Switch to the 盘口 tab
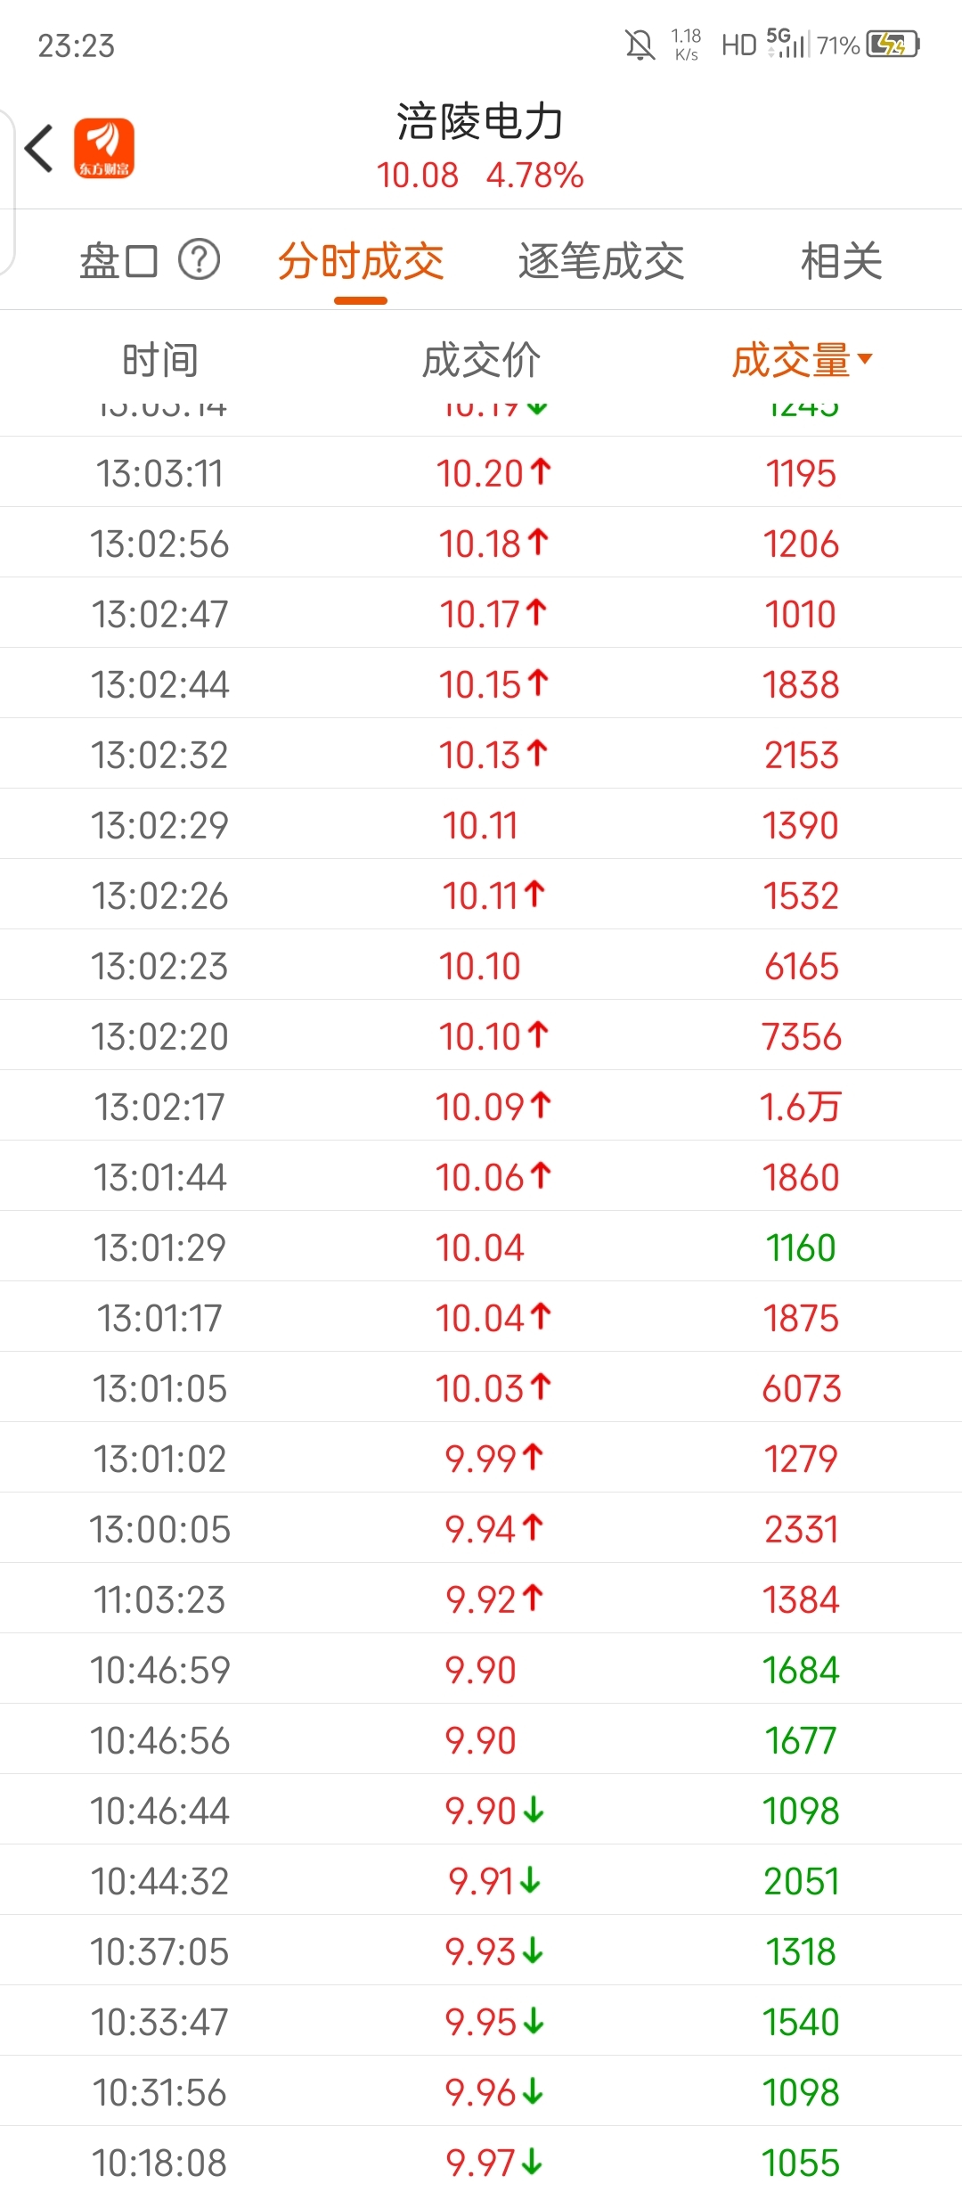 click(x=118, y=261)
